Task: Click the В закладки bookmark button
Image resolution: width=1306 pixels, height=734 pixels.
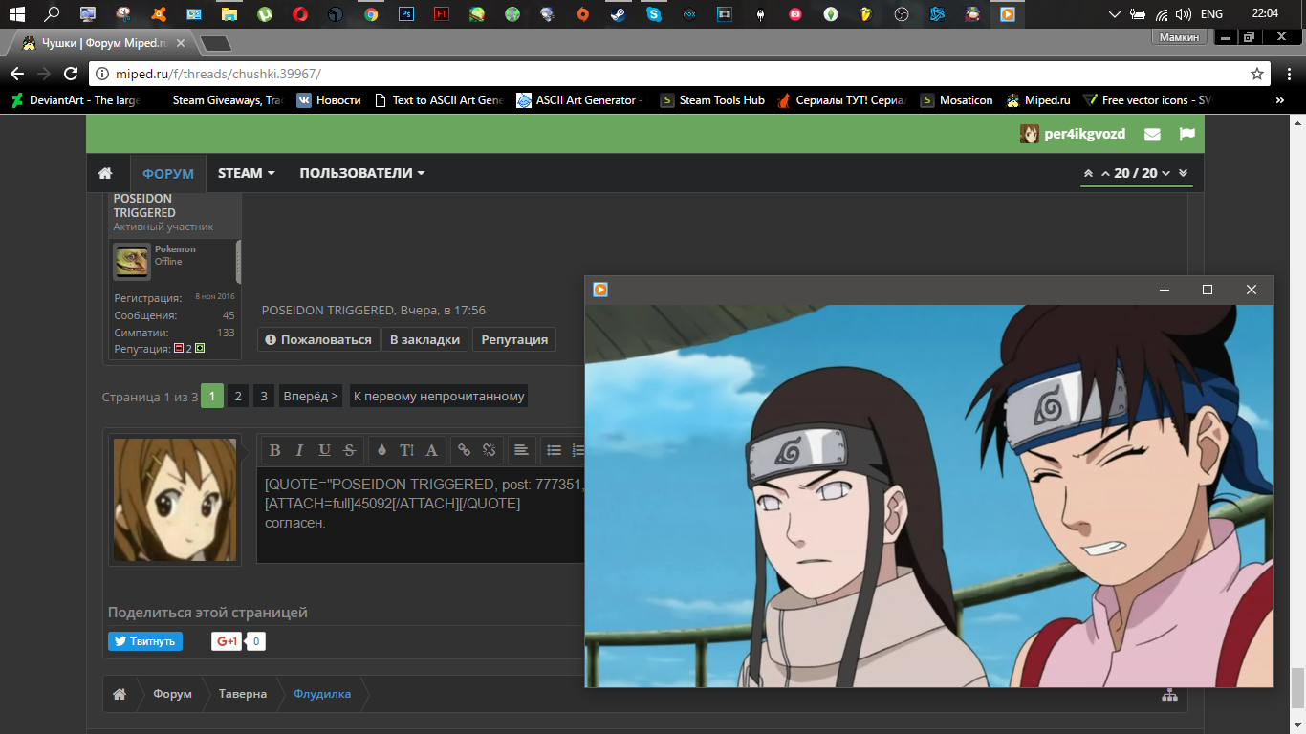Action: click(x=425, y=339)
